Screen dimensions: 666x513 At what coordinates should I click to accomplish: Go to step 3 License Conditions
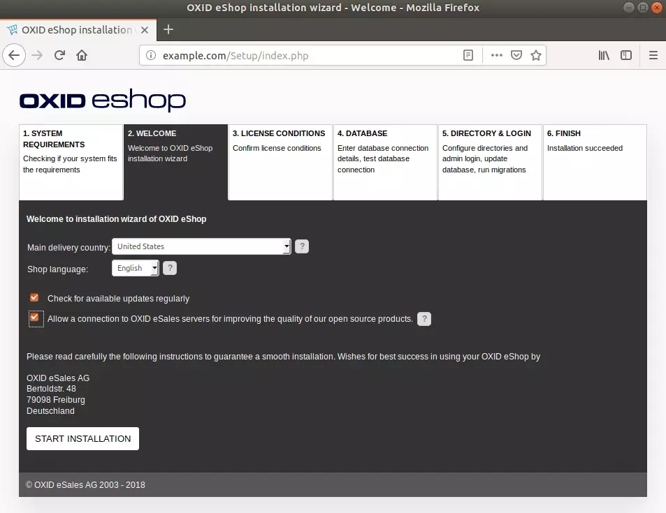(280, 162)
